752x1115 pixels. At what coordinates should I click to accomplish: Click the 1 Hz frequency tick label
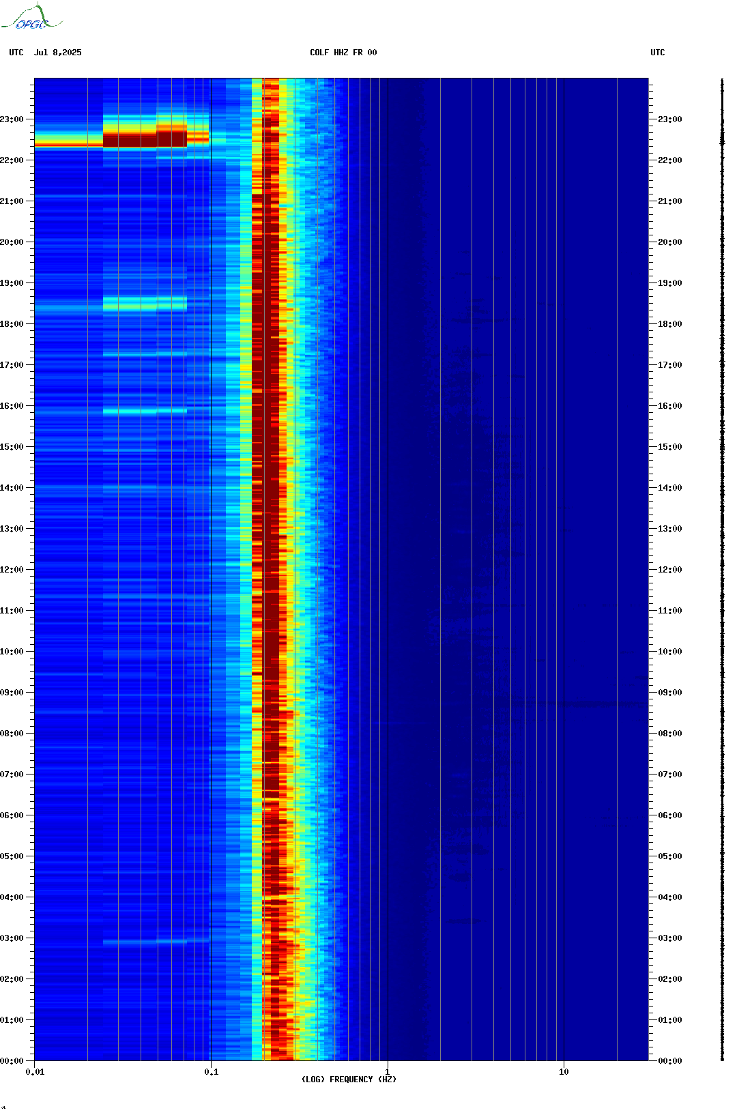(x=388, y=1072)
